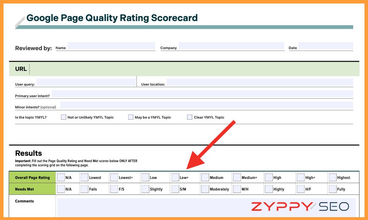Check Lowest page rating box
Viewport: 368px width, 220px height.
click(x=85, y=178)
